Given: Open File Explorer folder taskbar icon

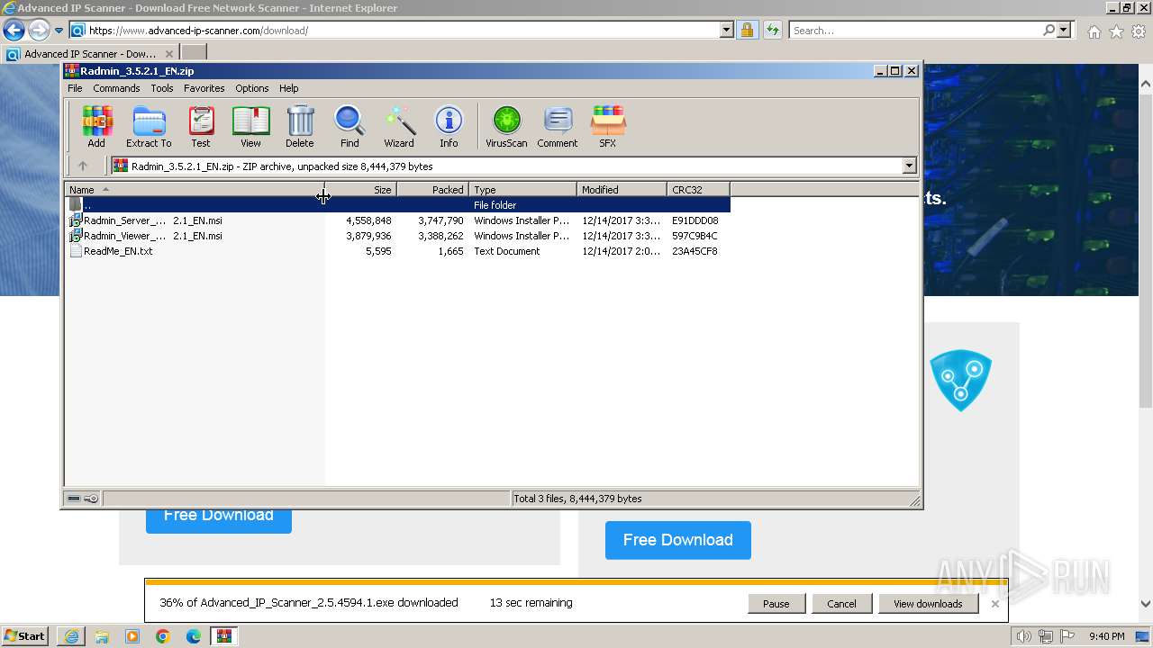Looking at the screenshot, I should click(102, 636).
